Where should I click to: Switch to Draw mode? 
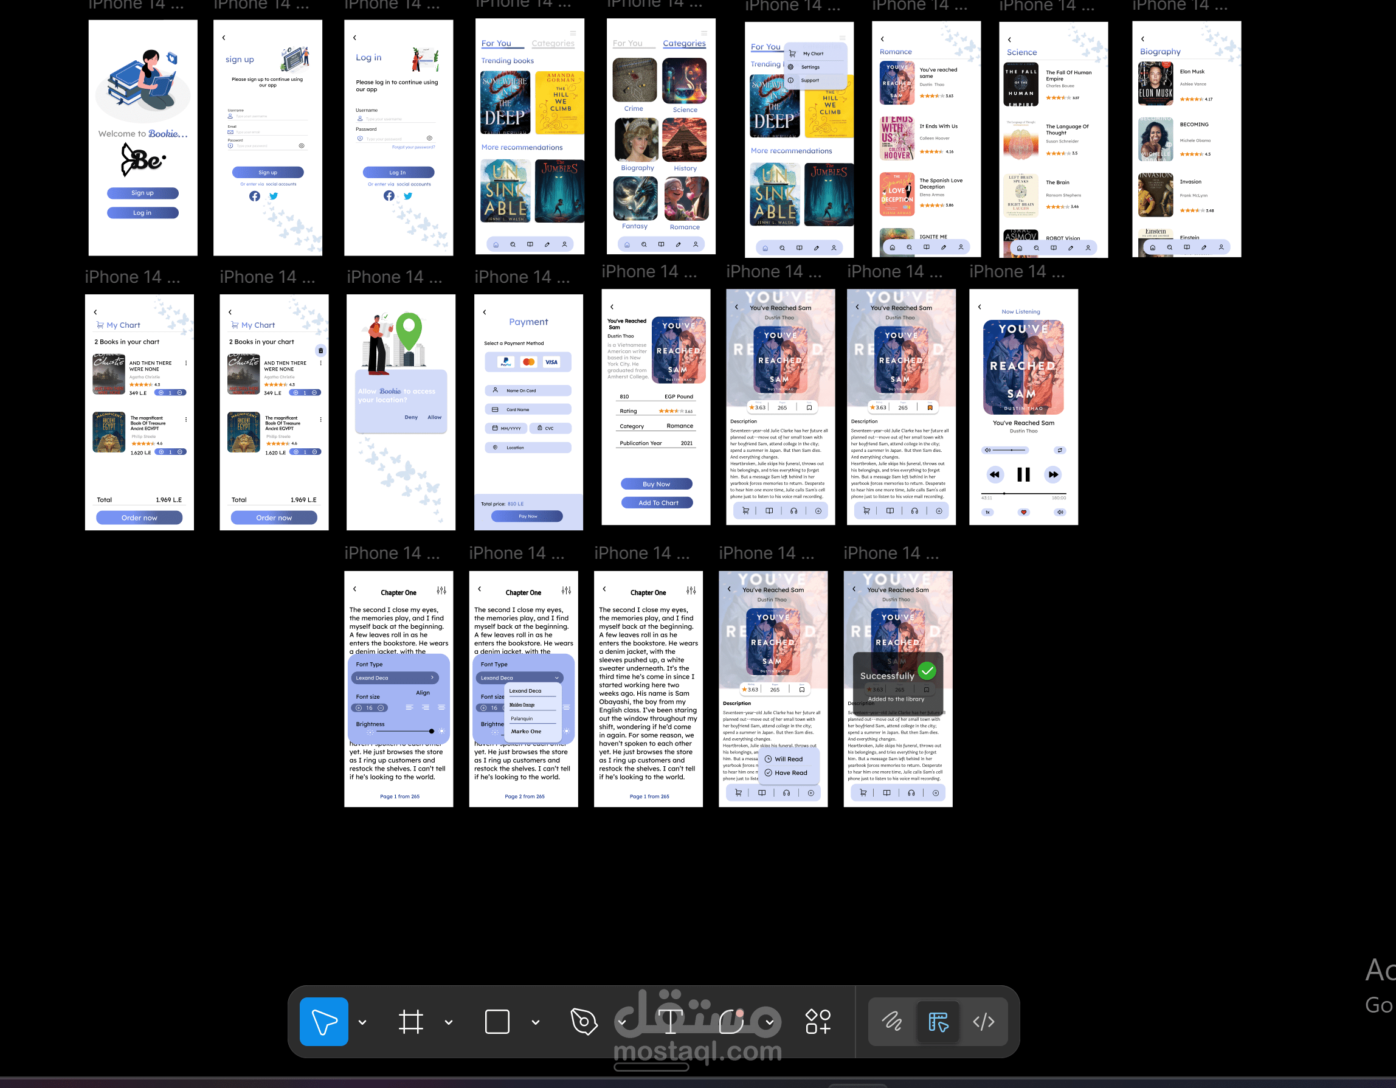click(892, 1021)
